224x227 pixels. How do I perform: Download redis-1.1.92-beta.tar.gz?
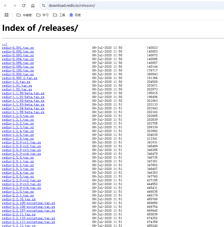(x=23, y=101)
